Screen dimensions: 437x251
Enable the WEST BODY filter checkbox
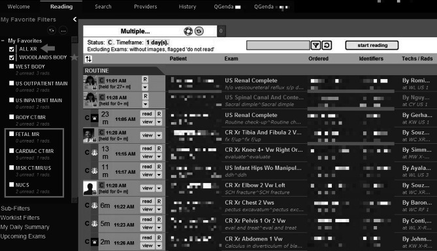[11, 67]
